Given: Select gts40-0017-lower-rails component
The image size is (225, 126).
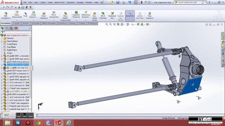Looking at the screenshot, I should [18, 71].
